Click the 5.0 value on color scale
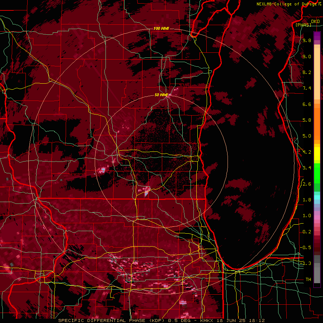323x323 pixels. pyautogui.click(x=307, y=136)
